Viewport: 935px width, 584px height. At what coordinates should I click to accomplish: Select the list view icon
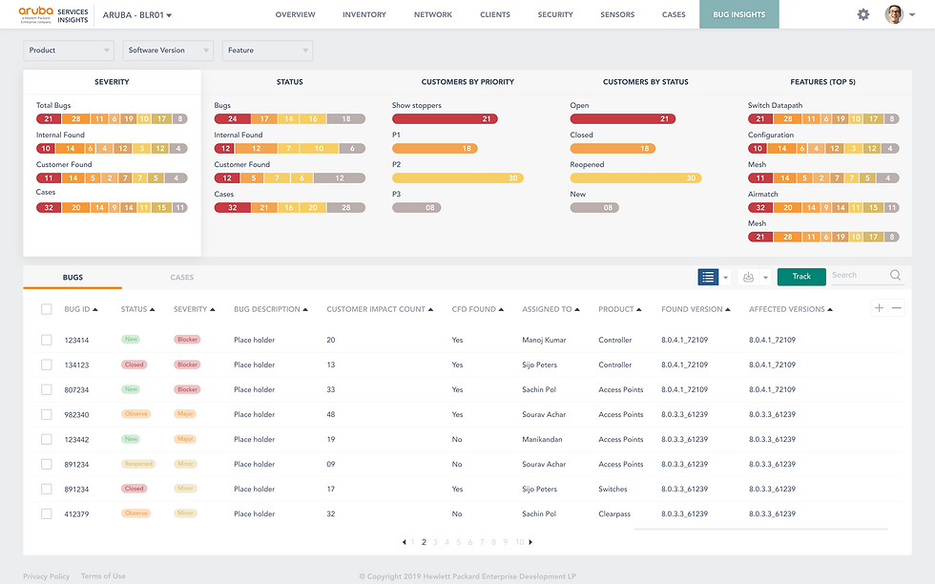coord(708,277)
